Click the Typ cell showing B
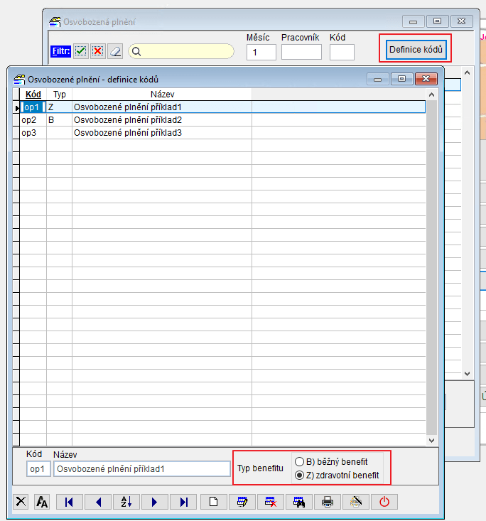 tap(59, 120)
